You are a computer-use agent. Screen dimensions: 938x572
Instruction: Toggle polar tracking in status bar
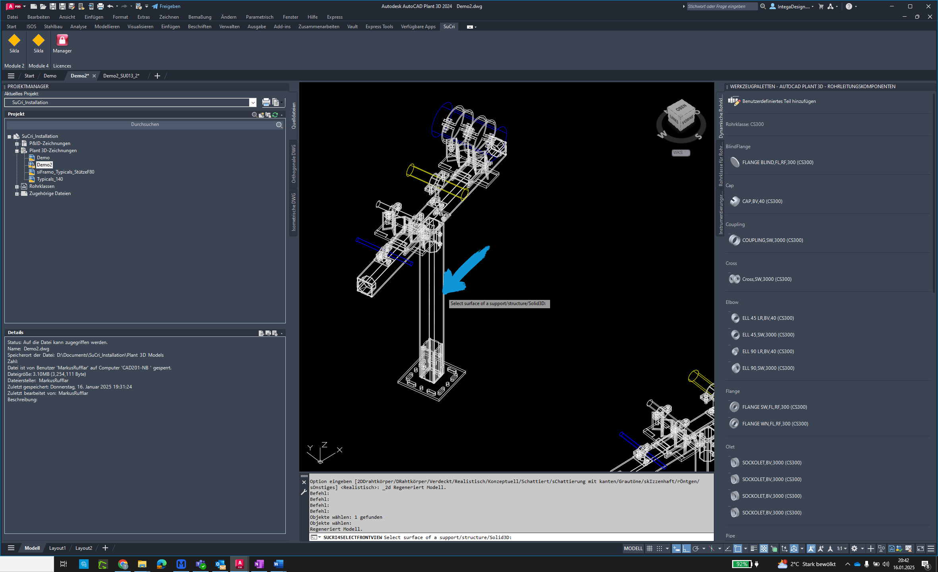[x=696, y=549]
